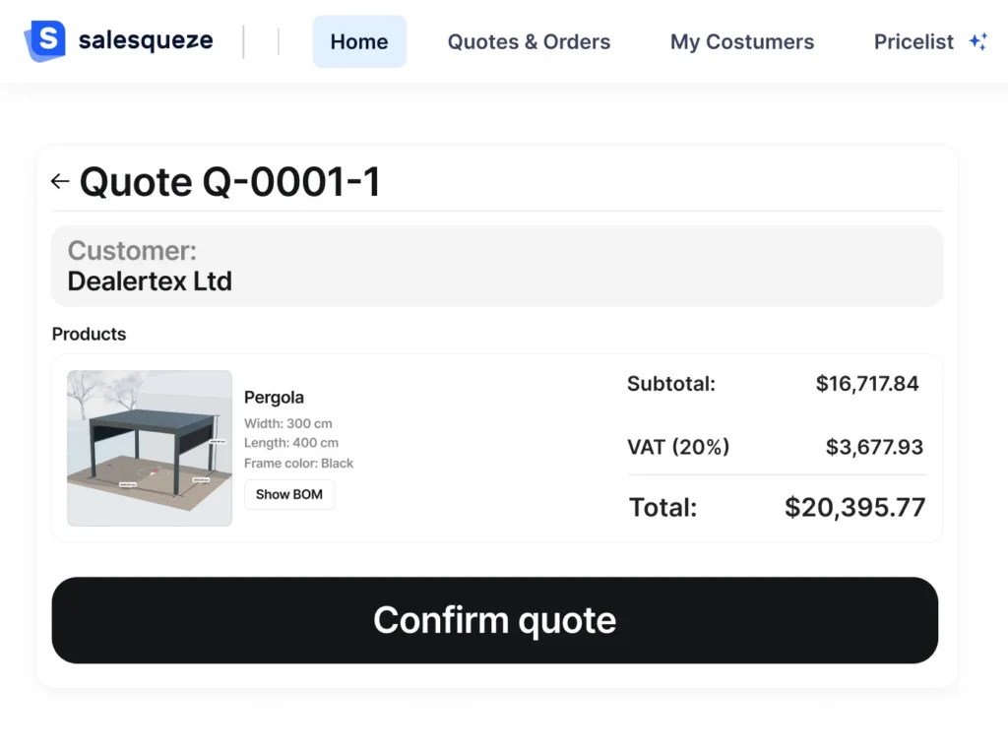
Task: Click the Frame color: Black attribute
Action: pos(298,464)
